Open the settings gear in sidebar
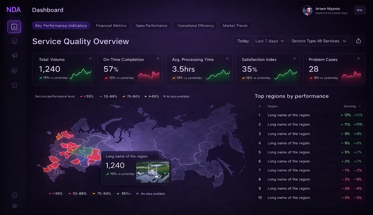373x215 pixels. coord(14,206)
